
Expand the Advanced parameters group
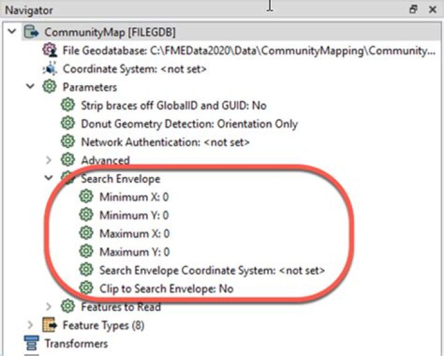[x=49, y=160]
